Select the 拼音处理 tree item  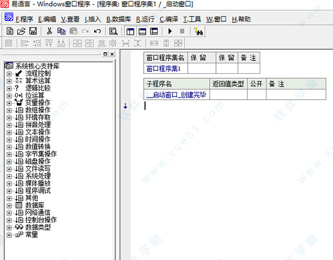tap(38, 125)
